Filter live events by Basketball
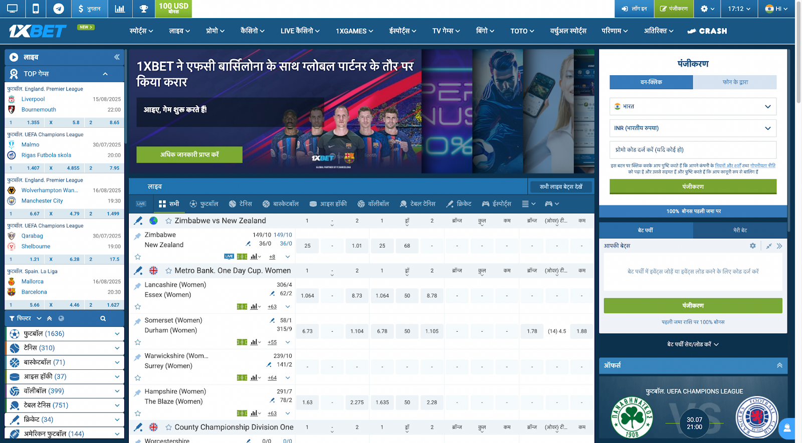The height and width of the screenshot is (443, 802). 281,204
